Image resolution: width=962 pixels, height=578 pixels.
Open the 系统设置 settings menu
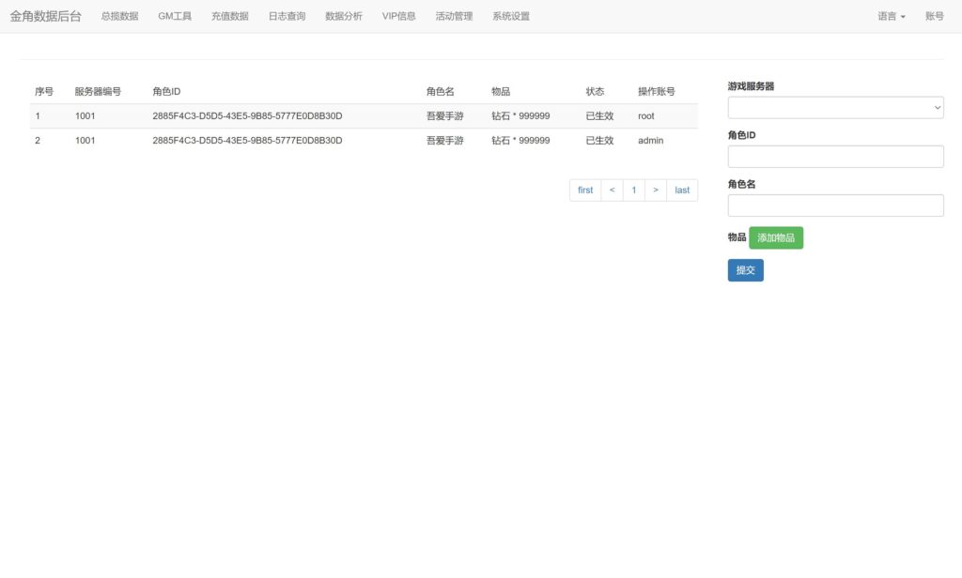click(510, 15)
